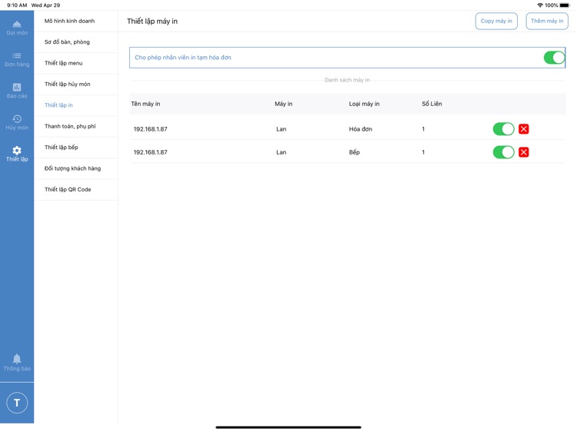Click the Copy máy in button
577x432 pixels.
[x=496, y=21]
